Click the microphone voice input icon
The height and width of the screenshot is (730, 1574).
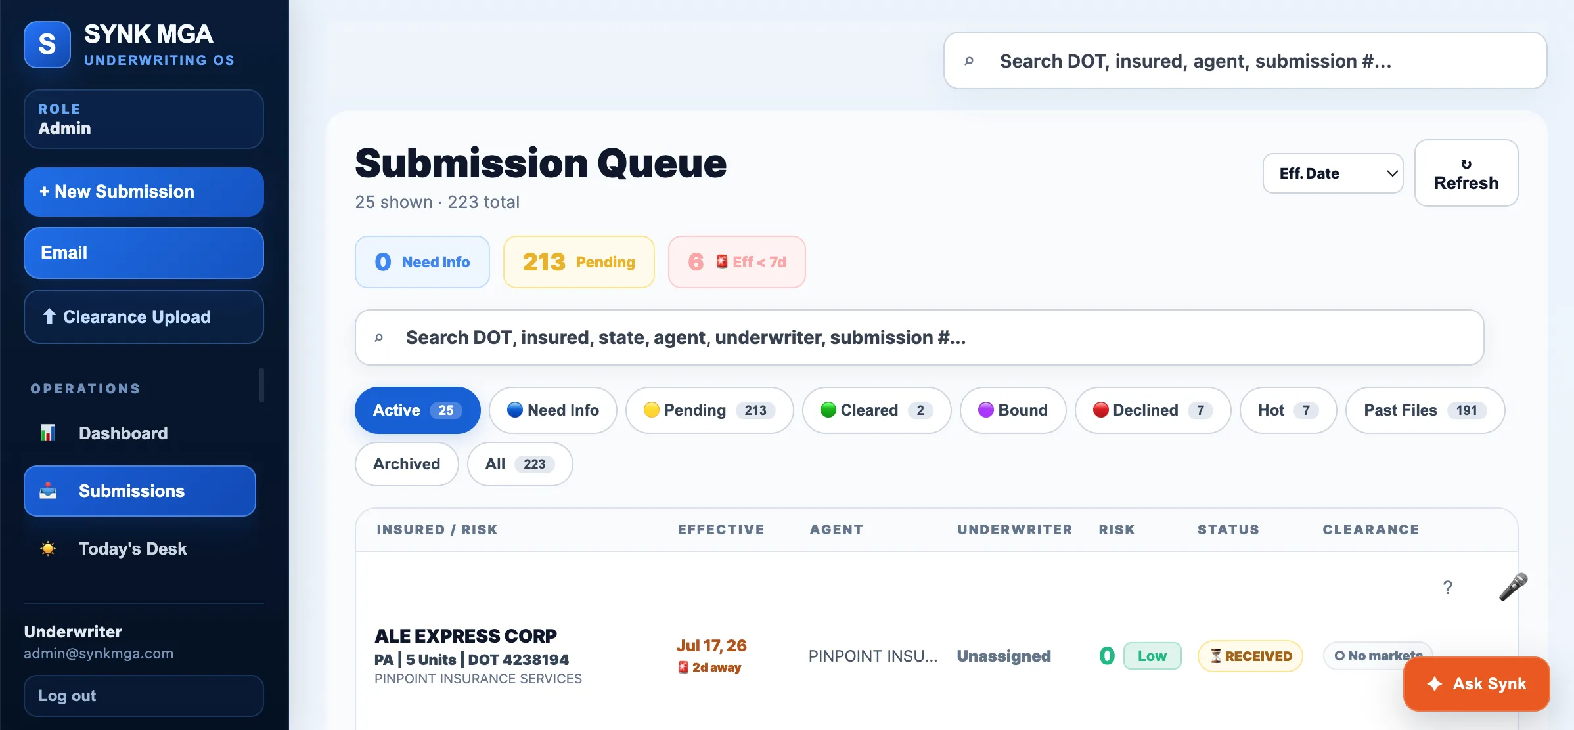(1513, 587)
